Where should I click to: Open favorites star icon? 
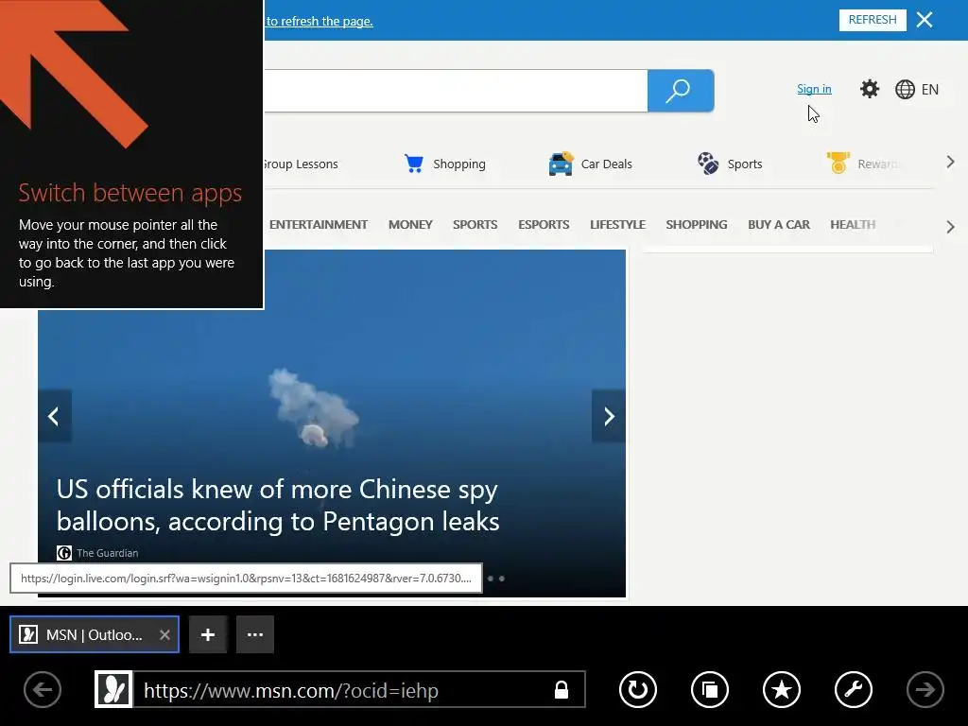[x=782, y=689]
